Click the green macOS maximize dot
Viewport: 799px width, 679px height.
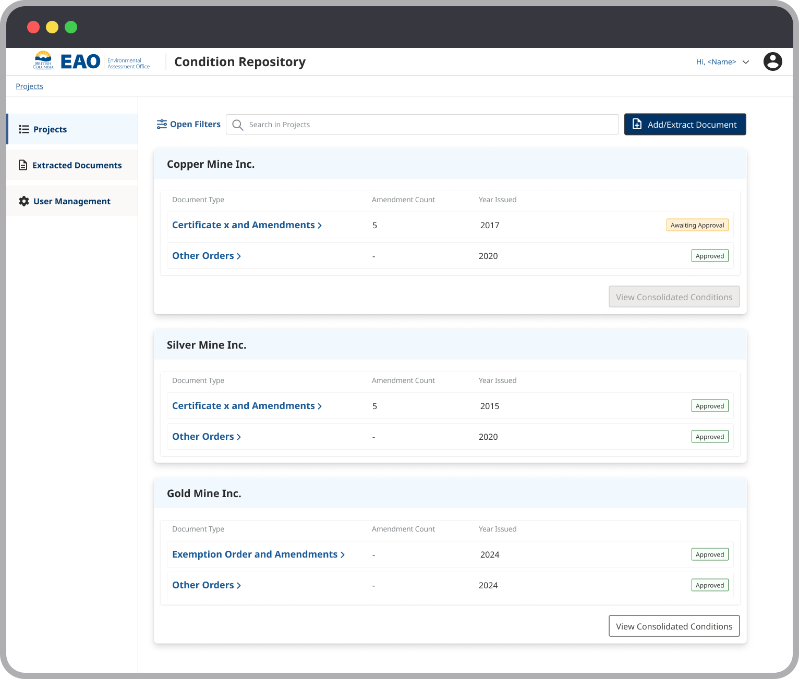pos(71,27)
